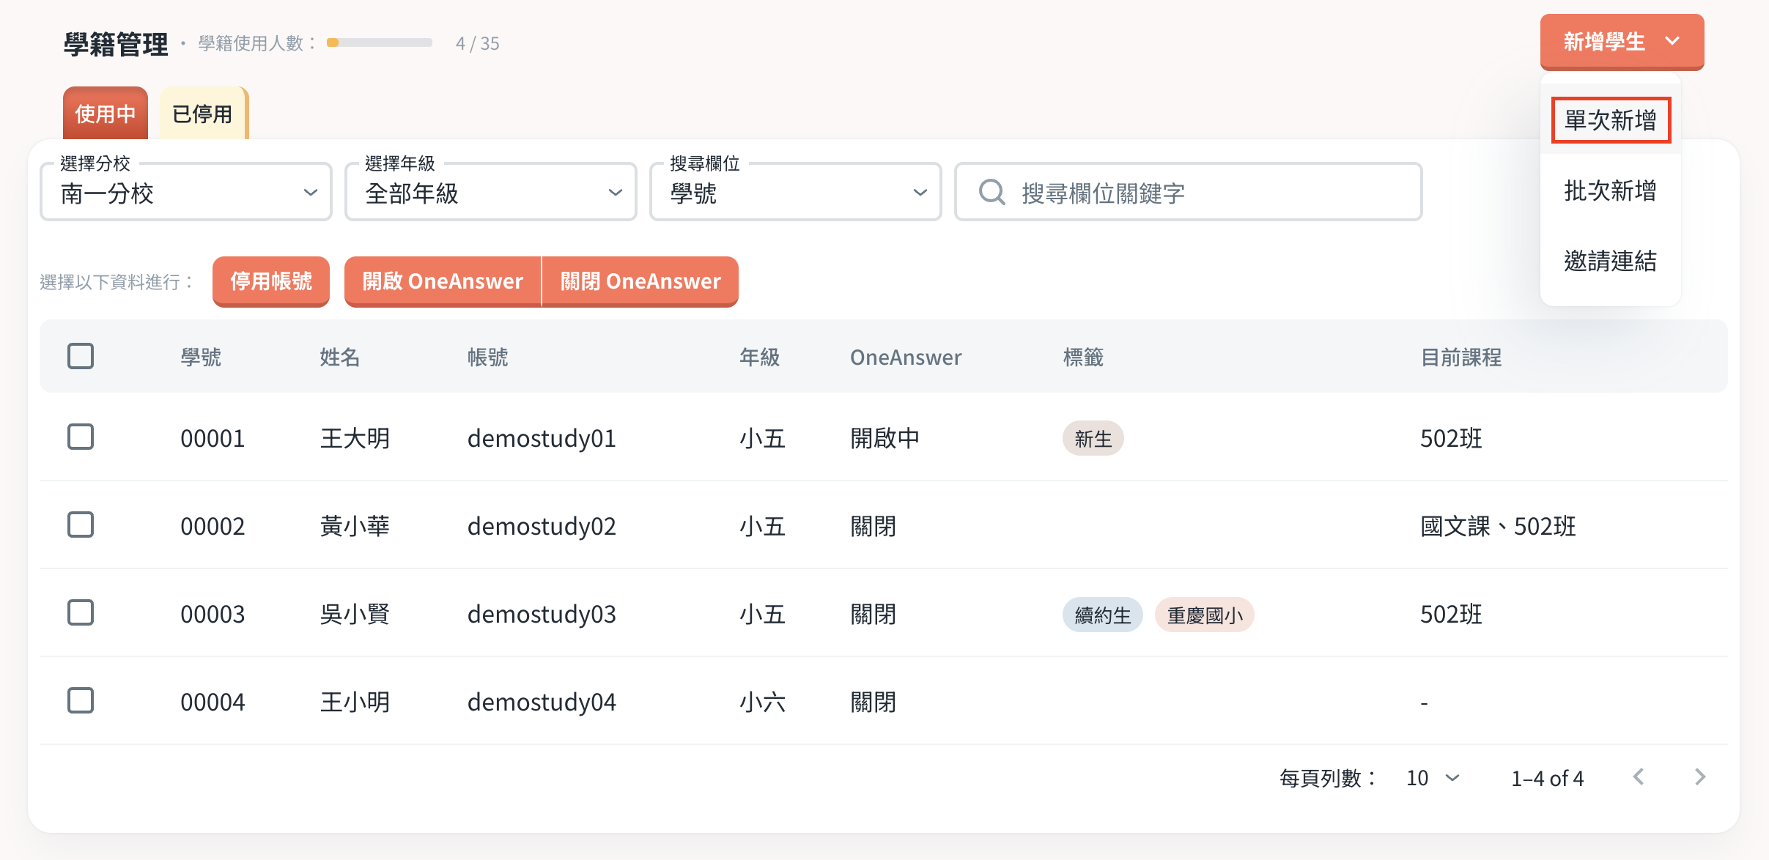The width and height of the screenshot is (1769, 860).
Task: Choose 批次新增 from the menu
Action: point(1610,190)
